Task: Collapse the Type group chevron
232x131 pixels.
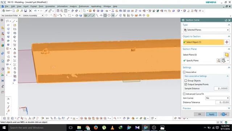Action: [229, 25]
